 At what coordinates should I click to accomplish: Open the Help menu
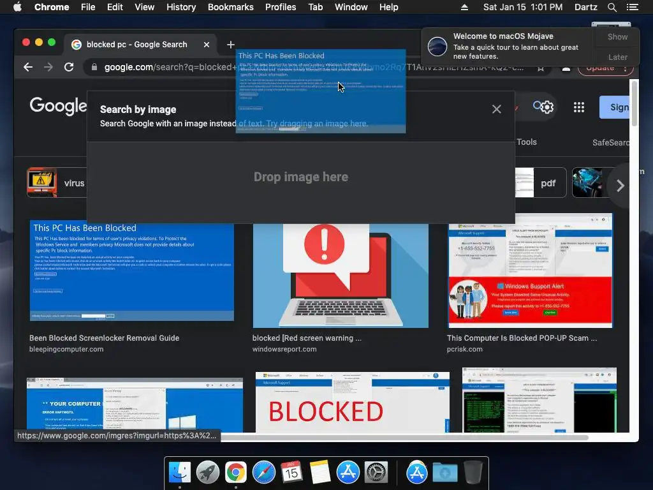(x=388, y=7)
